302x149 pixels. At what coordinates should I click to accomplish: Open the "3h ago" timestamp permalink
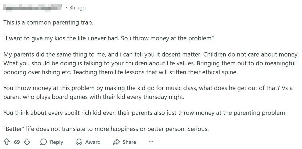(77, 8)
